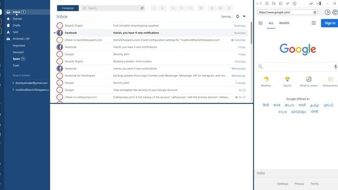The width and height of the screenshot is (338, 190).
Task: Click browser reload button
Action: tap(335, 12)
